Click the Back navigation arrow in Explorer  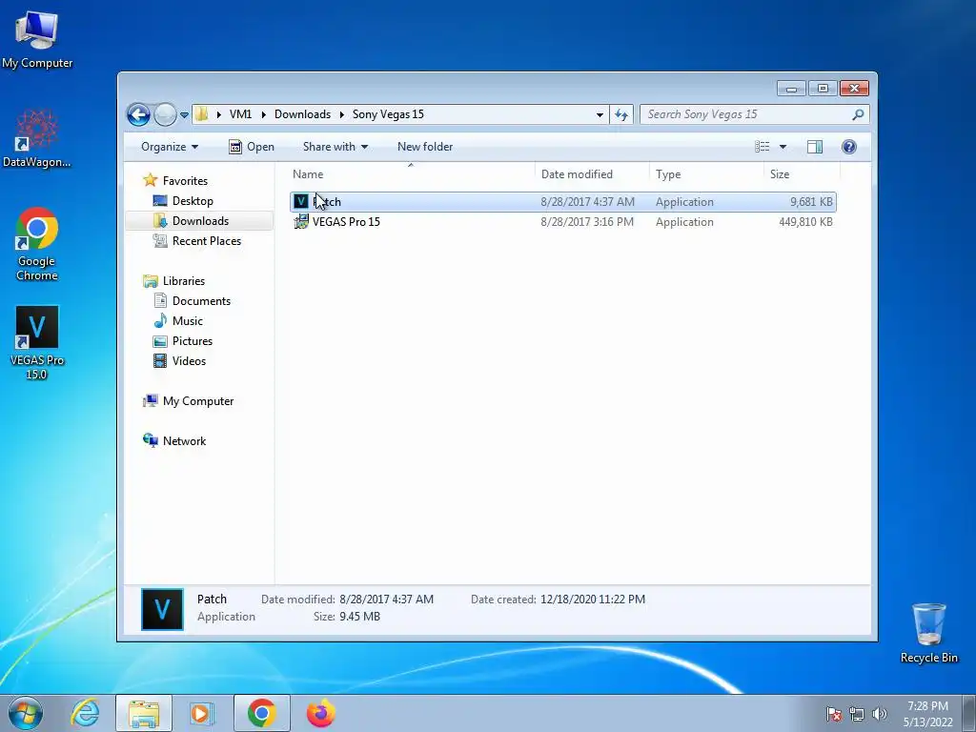(138, 114)
